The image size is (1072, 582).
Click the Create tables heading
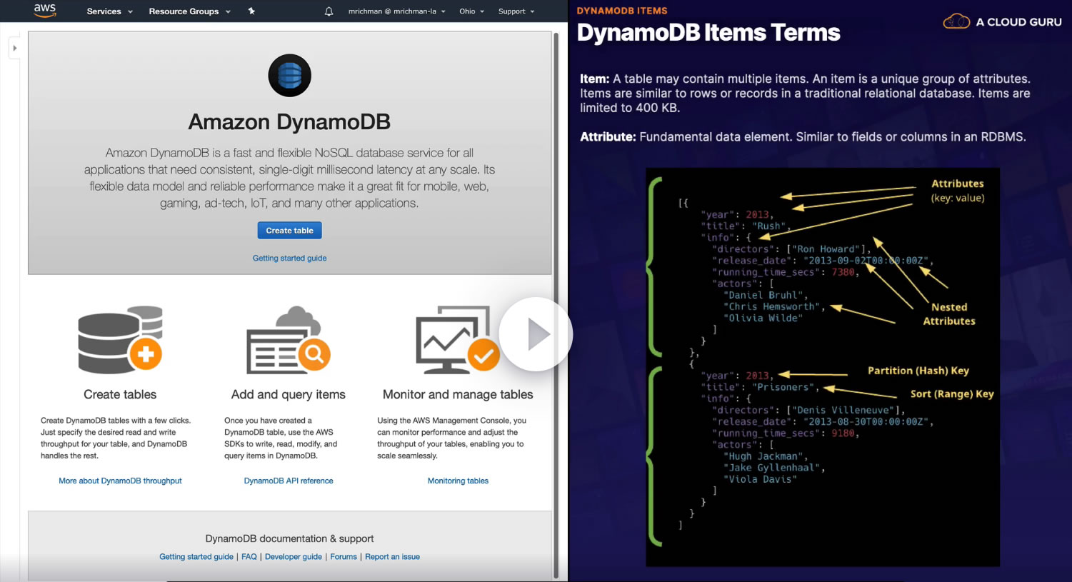click(120, 394)
